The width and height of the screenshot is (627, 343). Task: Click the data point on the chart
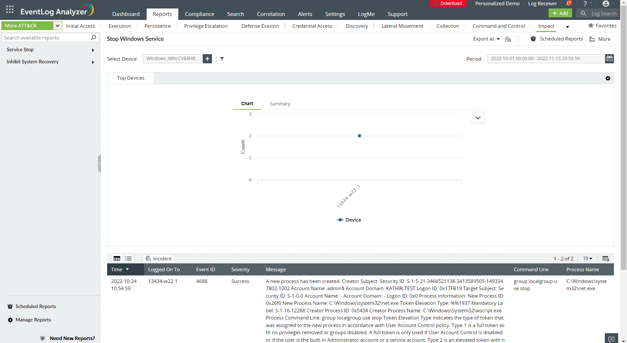pyautogui.click(x=359, y=136)
